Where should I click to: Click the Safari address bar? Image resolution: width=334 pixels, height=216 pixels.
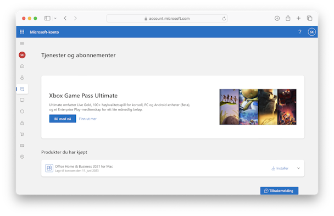167,19
